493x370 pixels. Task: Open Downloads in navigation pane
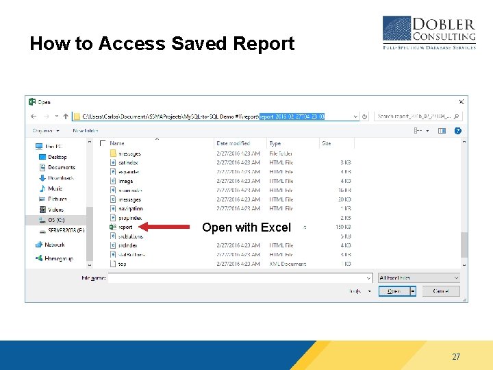56,177
